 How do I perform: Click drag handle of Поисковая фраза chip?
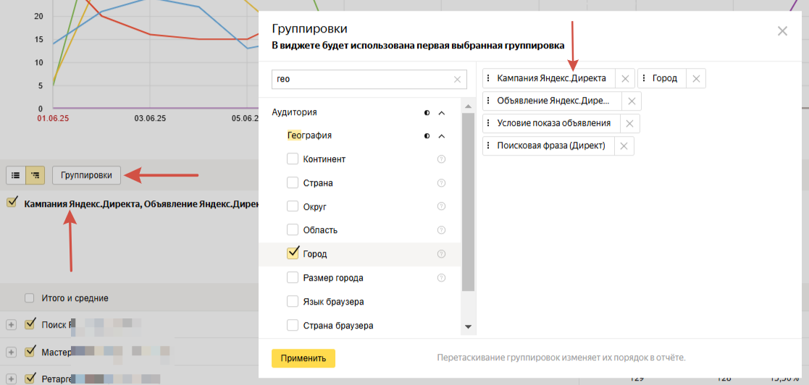click(488, 146)
